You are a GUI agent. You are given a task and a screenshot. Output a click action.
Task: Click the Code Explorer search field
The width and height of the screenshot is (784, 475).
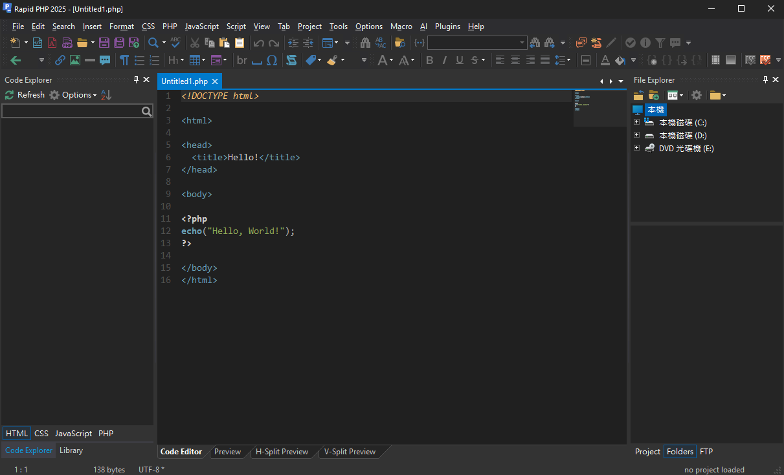point(71,111)
